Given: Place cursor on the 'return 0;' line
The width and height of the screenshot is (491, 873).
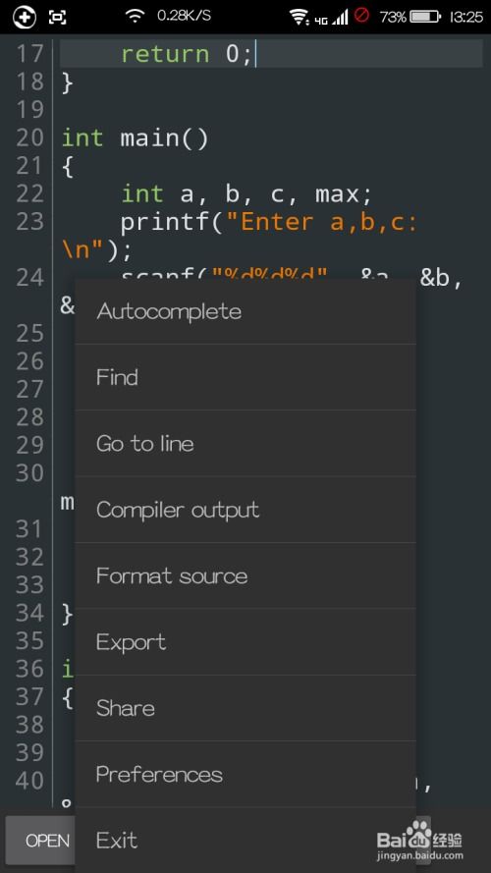Looking at the screenshot, I should click(271, 54).
